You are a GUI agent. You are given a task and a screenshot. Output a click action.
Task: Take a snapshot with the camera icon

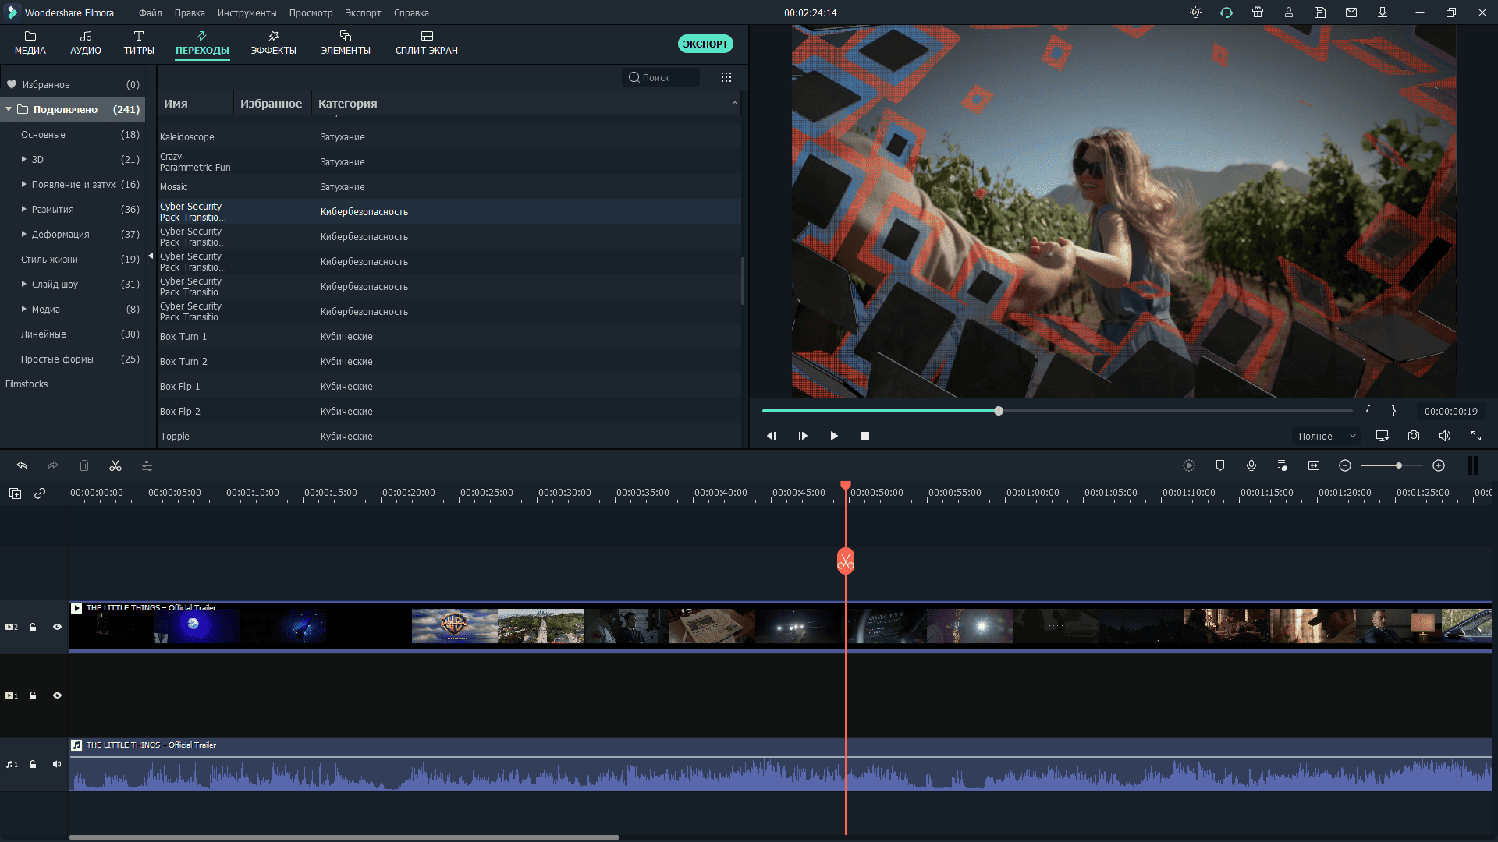(1414, 436)
